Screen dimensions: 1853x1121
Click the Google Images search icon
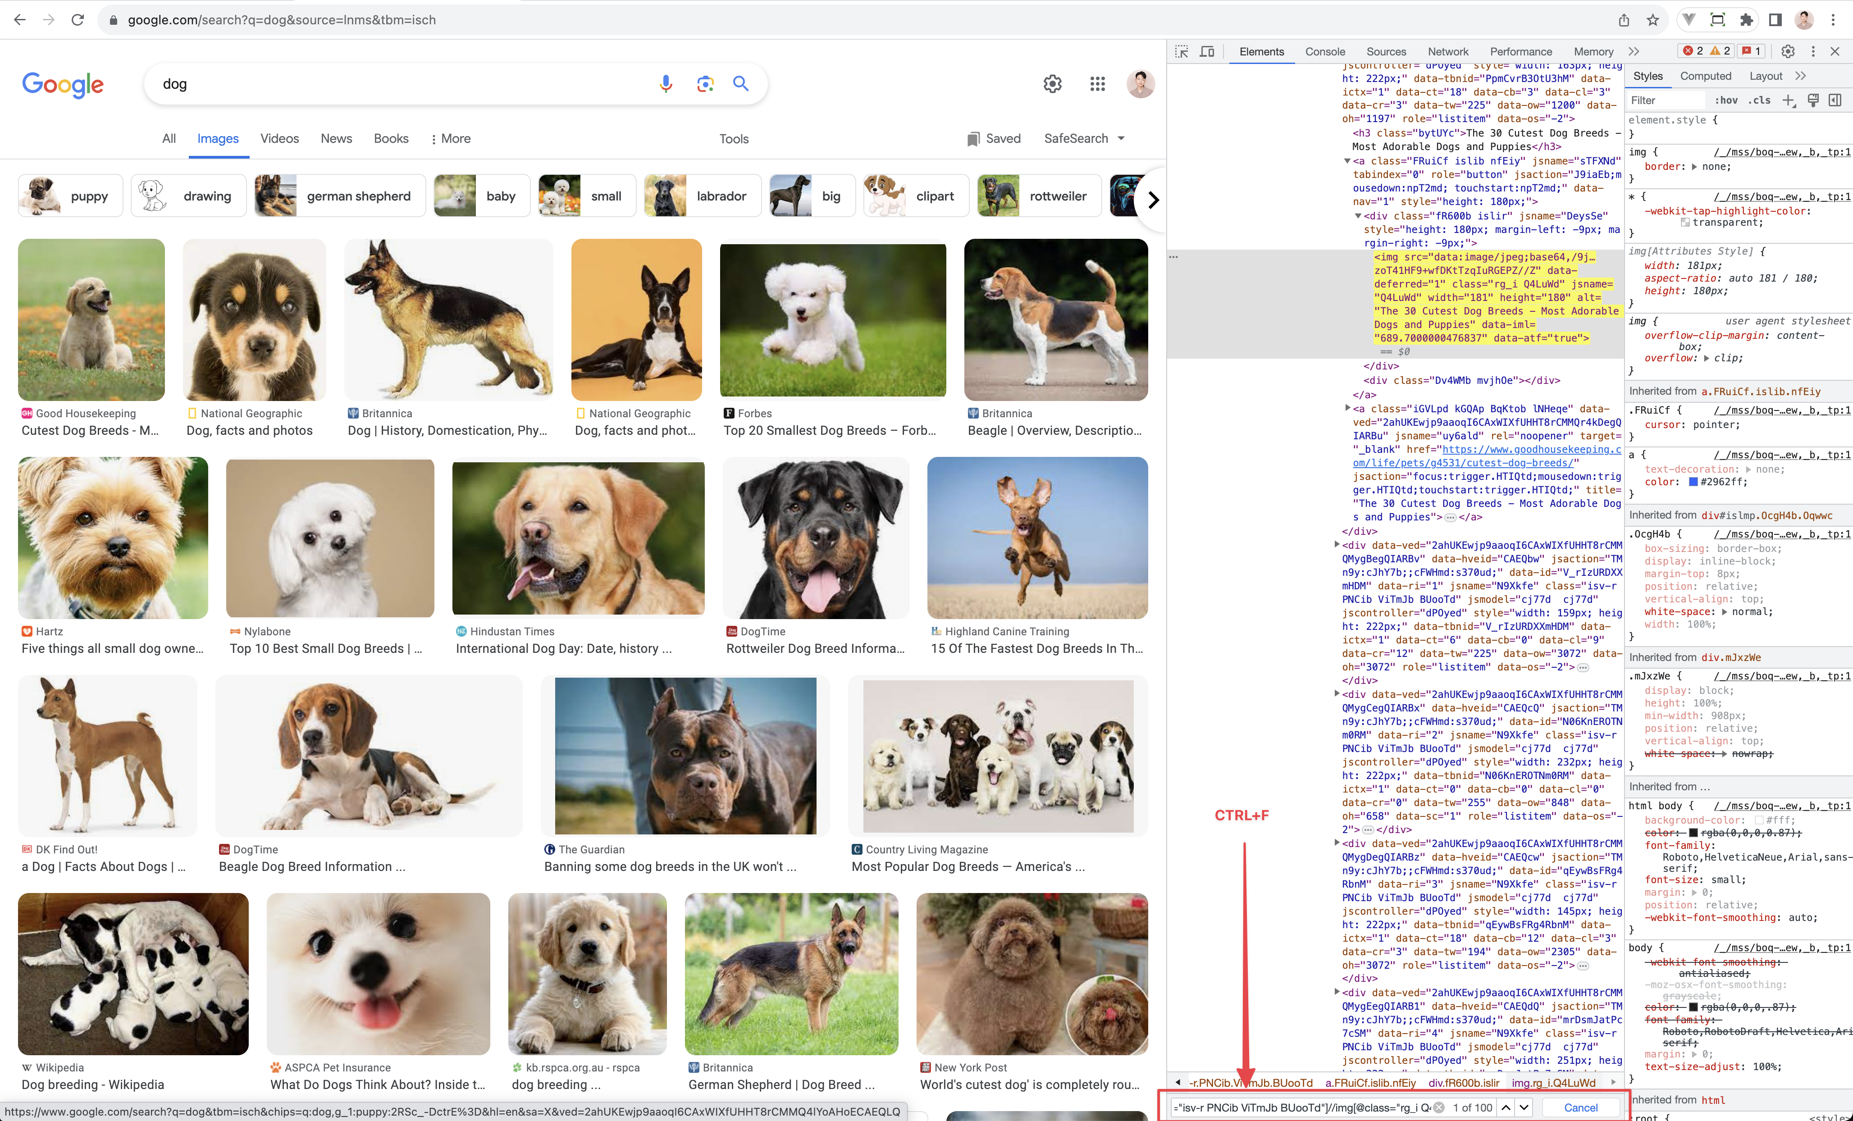pyautogui.click(x=704, y=83)
